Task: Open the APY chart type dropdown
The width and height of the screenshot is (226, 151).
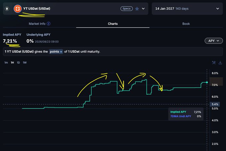Action: click(x=214, y=41)
